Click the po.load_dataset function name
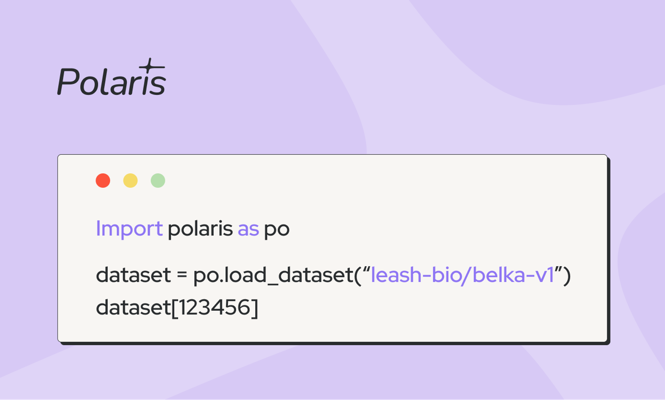 273,275
